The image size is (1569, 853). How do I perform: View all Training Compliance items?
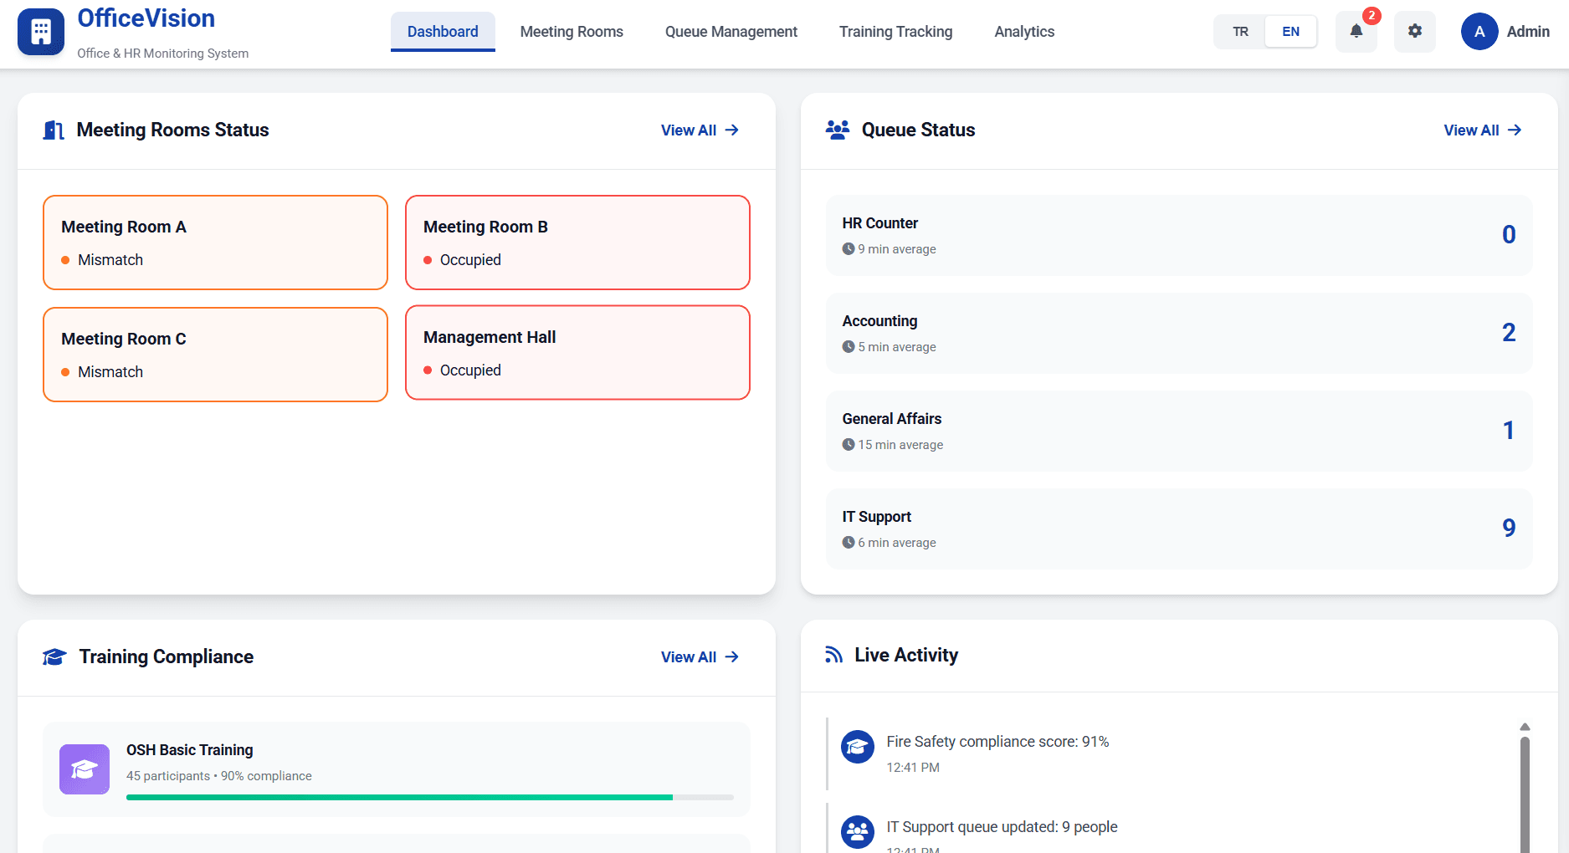pyautogui.click(x=700, y=657)
